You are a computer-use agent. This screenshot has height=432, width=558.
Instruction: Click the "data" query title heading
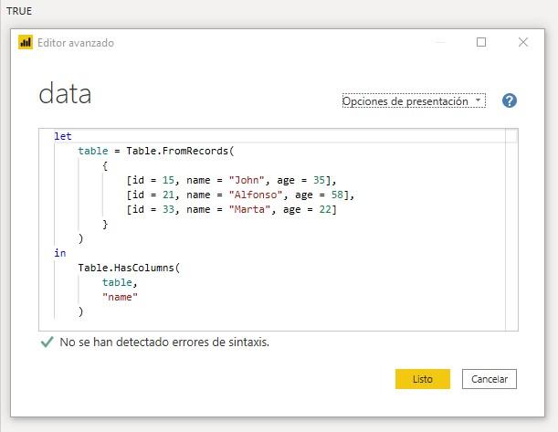tap(65, 94)
